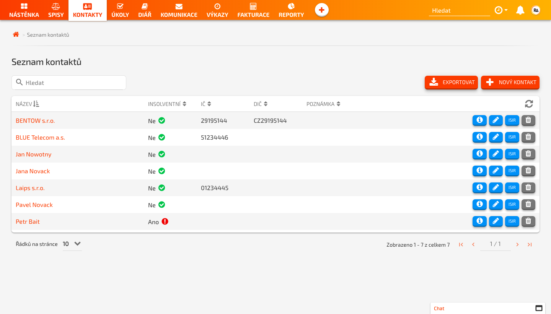This screenshot has width=551, height=314.
Task: Click Petr Bait red insolvency warning
Action: pos(165,221)
